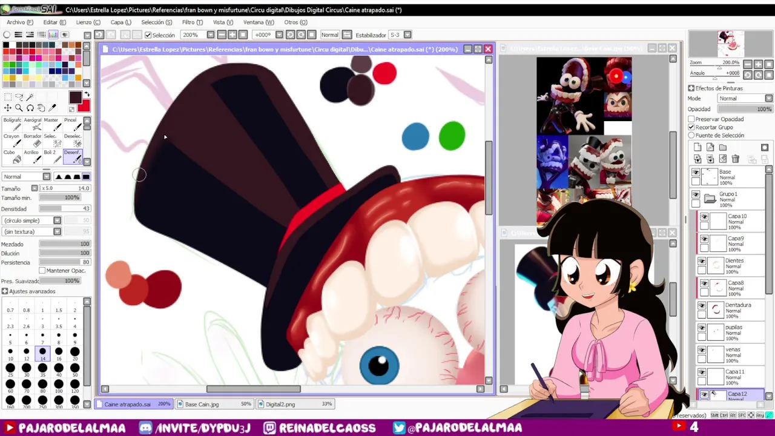This screenshot has height=436, width=775.
Task: Choose the Desenf. blur brush
Action: [x=73, y=157]
